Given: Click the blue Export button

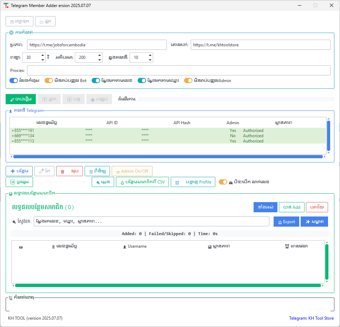Looking at the screenshot, I should (287, 221).
